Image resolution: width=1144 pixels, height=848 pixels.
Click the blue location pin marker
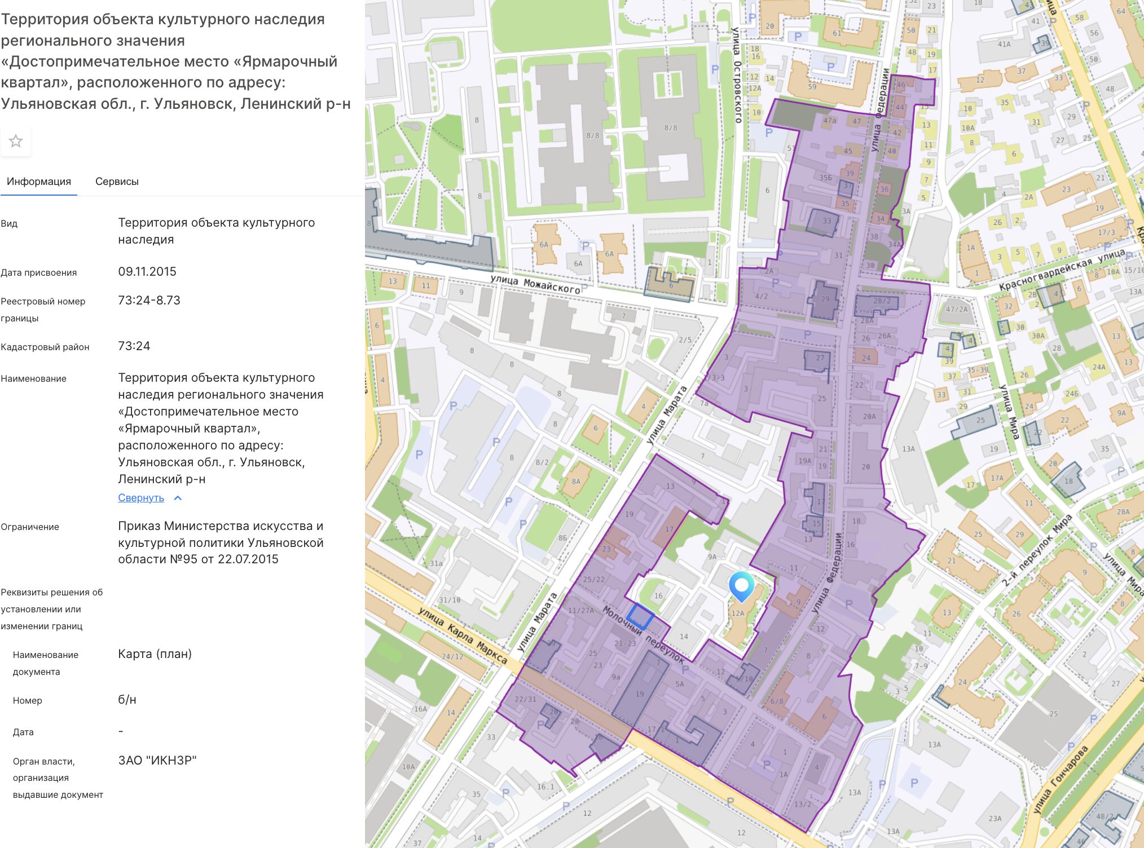[x=741, y=585]
